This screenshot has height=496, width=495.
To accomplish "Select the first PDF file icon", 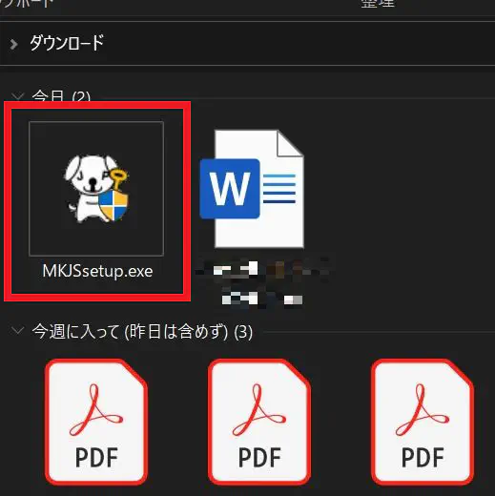I will tap(96, 422).
